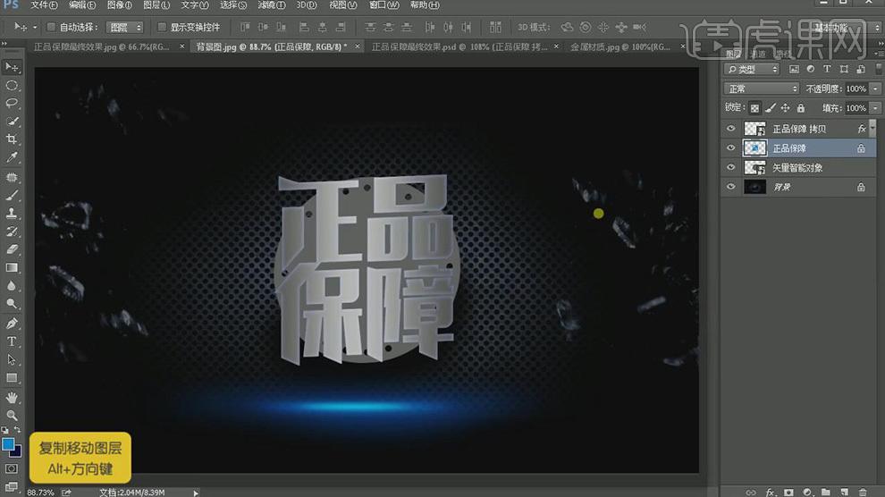Toggle lock transparent pixels
Screen dimensions: 885x497
[754, 108]
